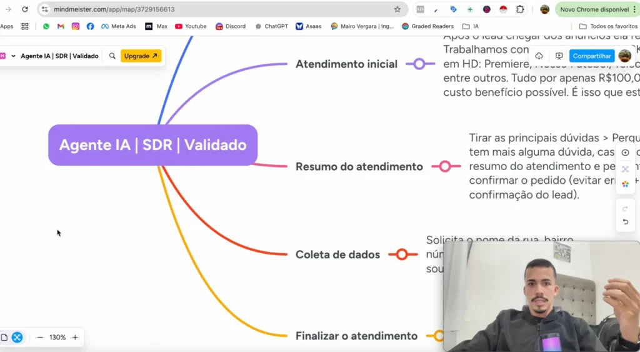Click the focus mode target icon
This screenshot has height=352, width=640.
tap(625, 153)
